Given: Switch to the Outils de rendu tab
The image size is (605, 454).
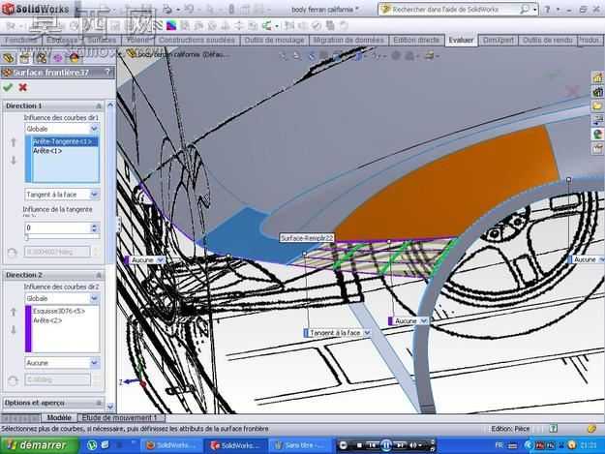Looking at the screenshot, I should click(x=547, y=40).
